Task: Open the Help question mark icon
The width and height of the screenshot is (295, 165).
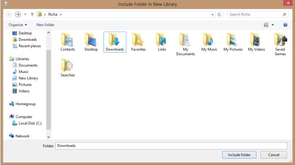Action: click(x=285, y=25)
